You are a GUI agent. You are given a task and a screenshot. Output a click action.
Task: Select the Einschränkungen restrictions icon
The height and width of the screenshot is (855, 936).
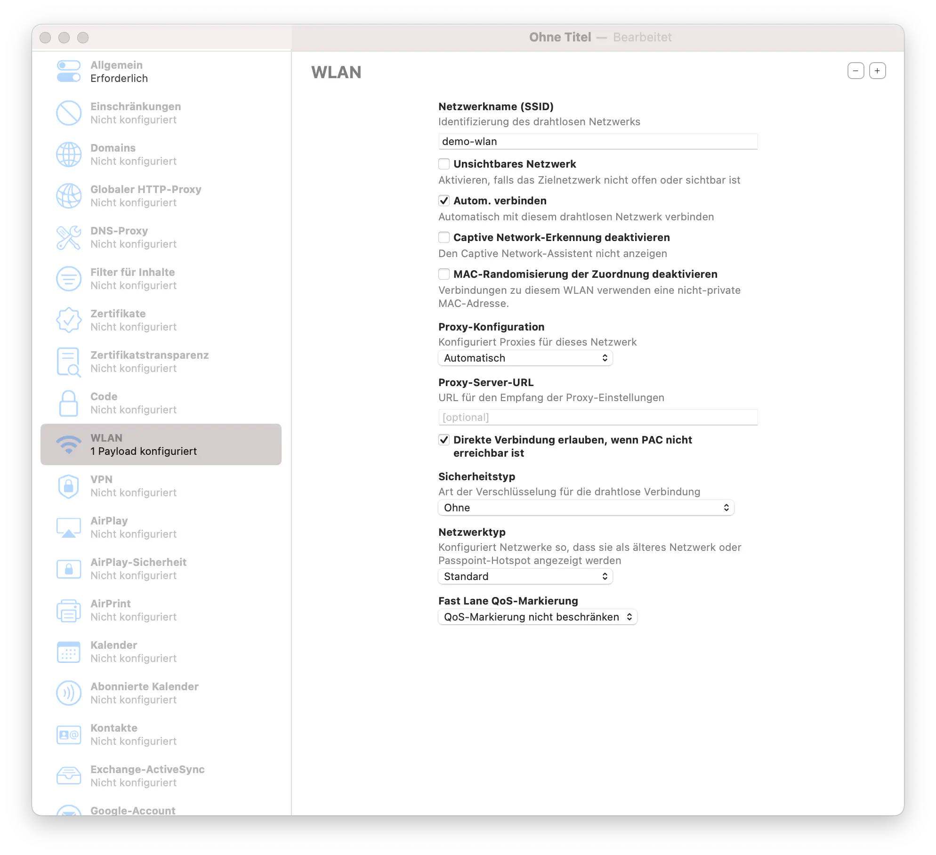click(x=69, y=113)
